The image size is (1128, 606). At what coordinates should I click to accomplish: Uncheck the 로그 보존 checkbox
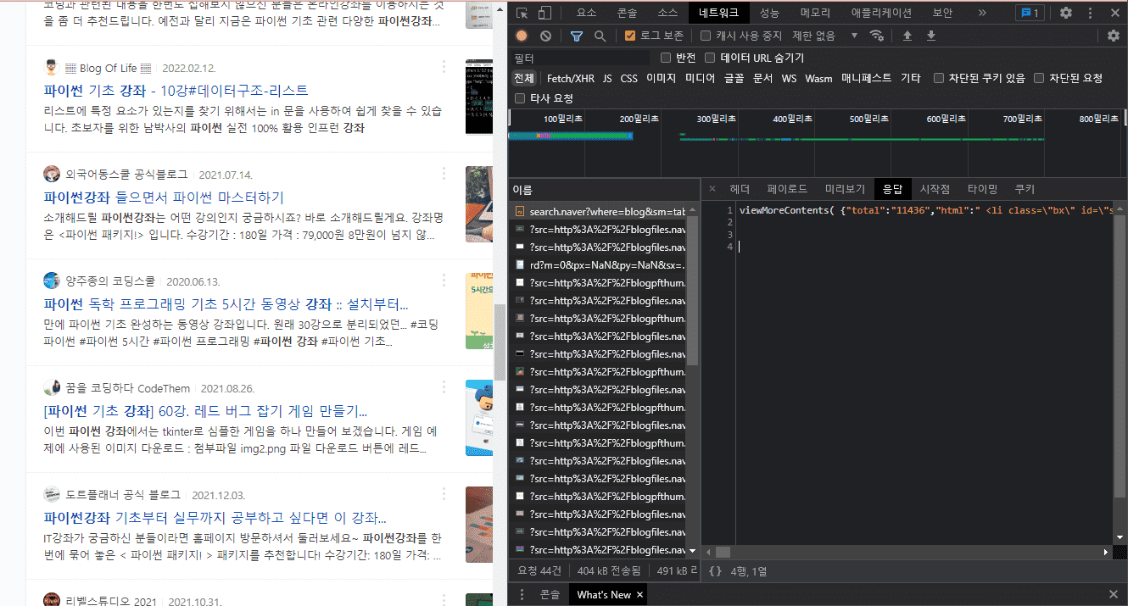pos(630,36)
